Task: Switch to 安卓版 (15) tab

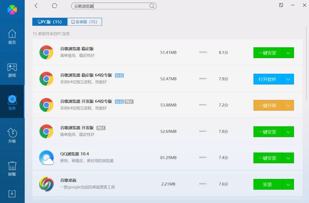Action: coord(84,22)
